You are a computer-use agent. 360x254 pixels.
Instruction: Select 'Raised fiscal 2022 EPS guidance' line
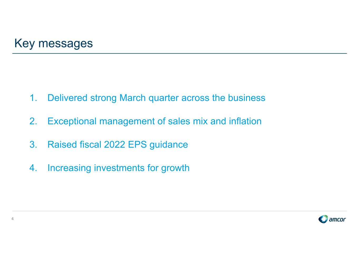[x=118, y=145]
